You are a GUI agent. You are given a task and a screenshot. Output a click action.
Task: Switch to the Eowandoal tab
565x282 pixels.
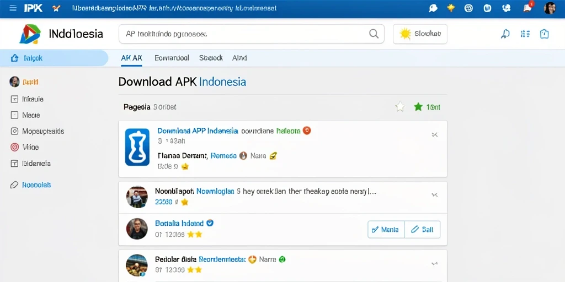pyautogui.click(x=172, y=58)
